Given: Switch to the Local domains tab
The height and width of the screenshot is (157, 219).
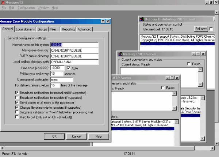Looking at the screenshot, I should pos(25,29).
